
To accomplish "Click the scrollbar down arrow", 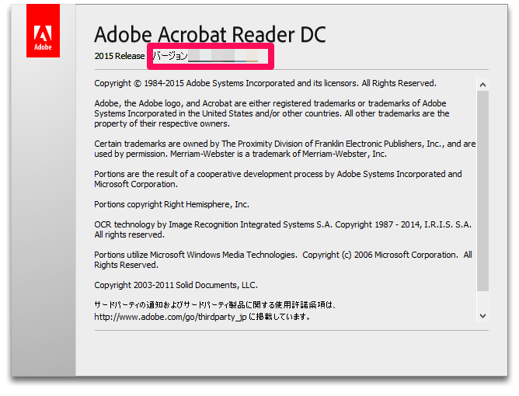I will coord(482,315).
